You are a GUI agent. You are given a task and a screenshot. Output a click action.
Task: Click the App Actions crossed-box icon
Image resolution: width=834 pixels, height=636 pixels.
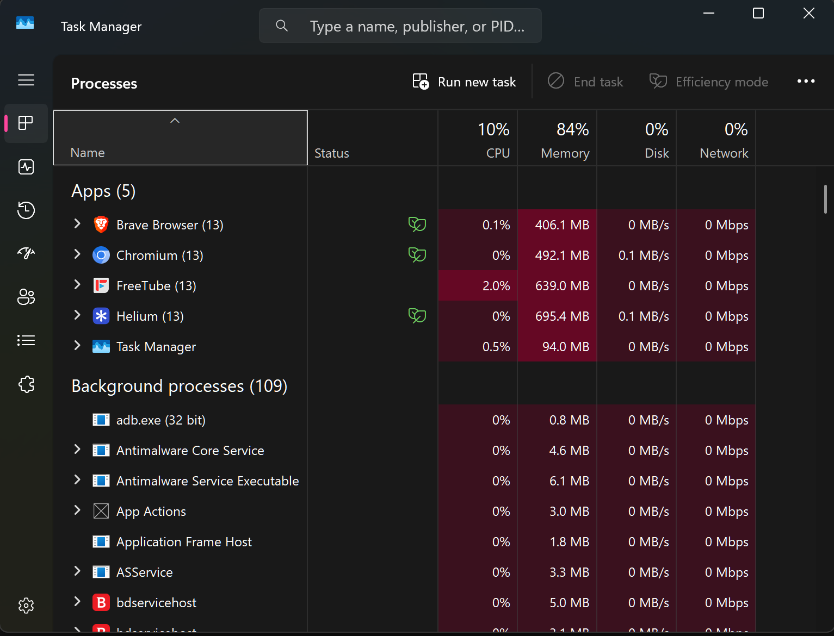[x=101, y=511]
